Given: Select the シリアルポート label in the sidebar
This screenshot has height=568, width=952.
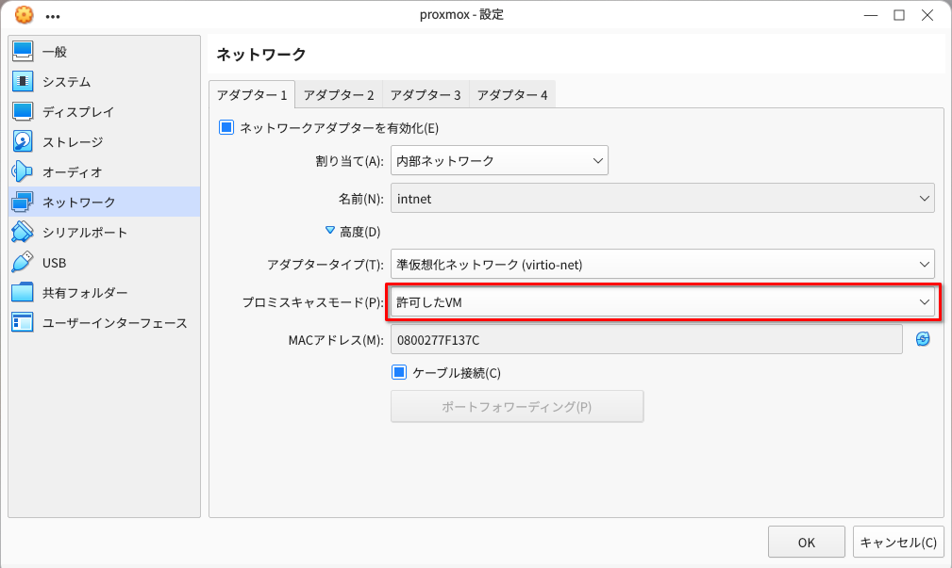Looking at the screenshot, I should pyautogui.click(x=85, y=232).
